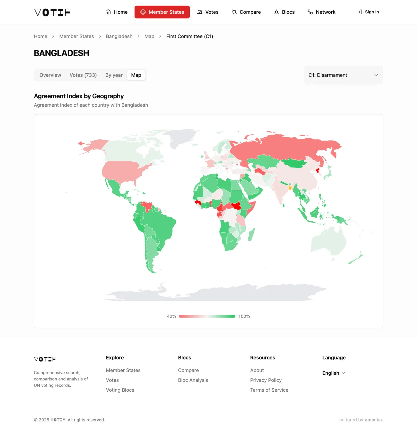Click First Committee (C1) breadcrumb
The width and height of the screenshot is (417, 428).
[190, 36]
